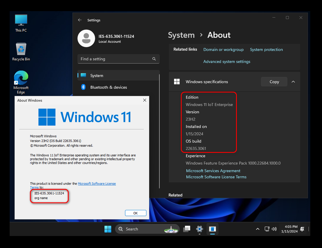Screen dimensions: 322x248
Task: Click the Windows Feature Experience Pack text
Action: pyautogui.click(x=233, y=163)
